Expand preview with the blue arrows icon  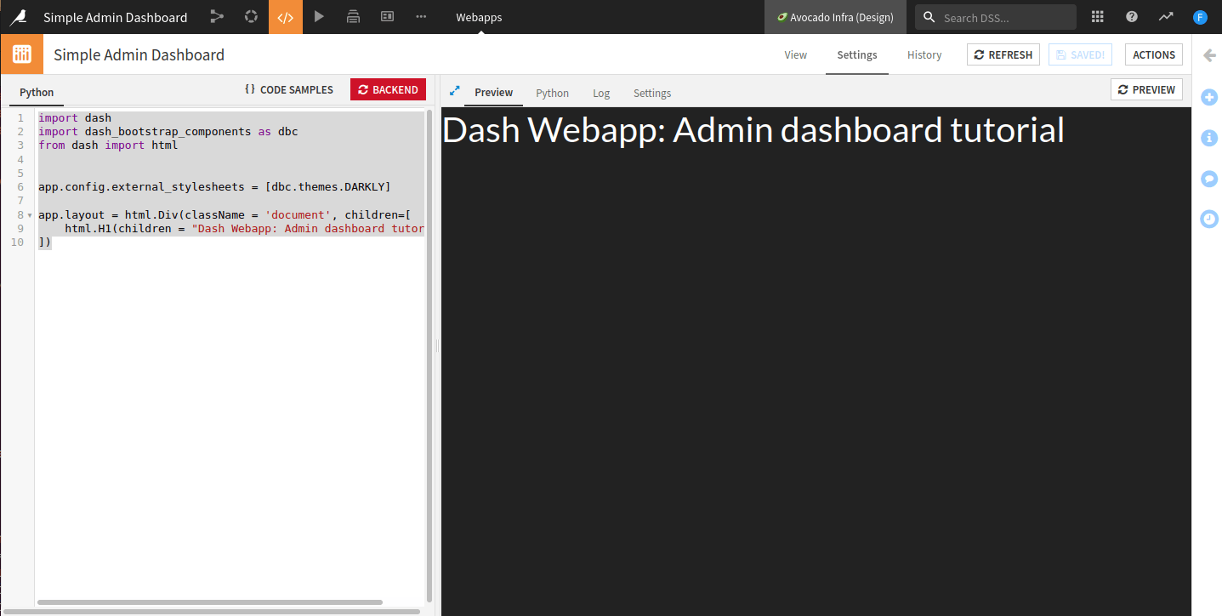click(x=454, y=90)
